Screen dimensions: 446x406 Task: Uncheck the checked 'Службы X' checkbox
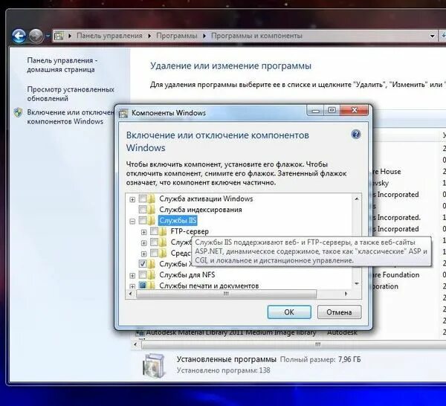(143, 264)
